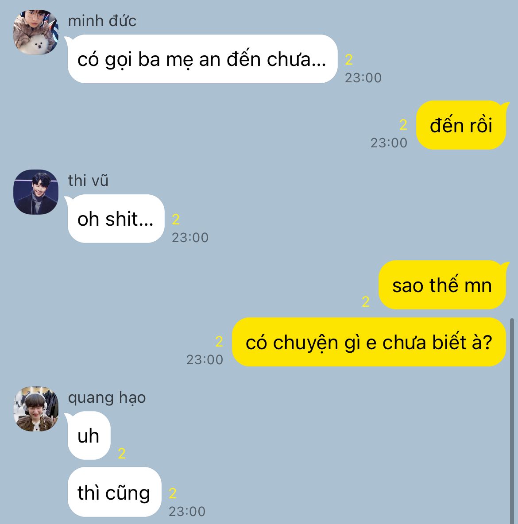The image size is (518, 524).
Task: Tap unread count beside the 'uh' bubble
Action: click(x=122, y=454)
